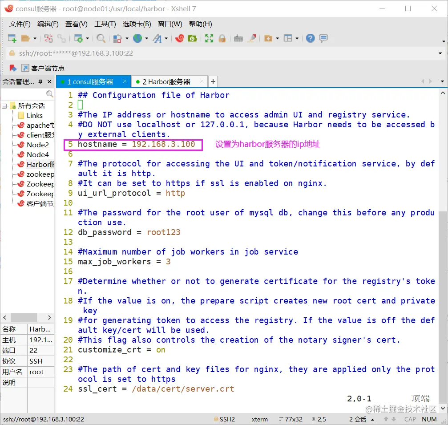
Task: Expand the Properties icon dropdown arrow
Action: (88, 38)
